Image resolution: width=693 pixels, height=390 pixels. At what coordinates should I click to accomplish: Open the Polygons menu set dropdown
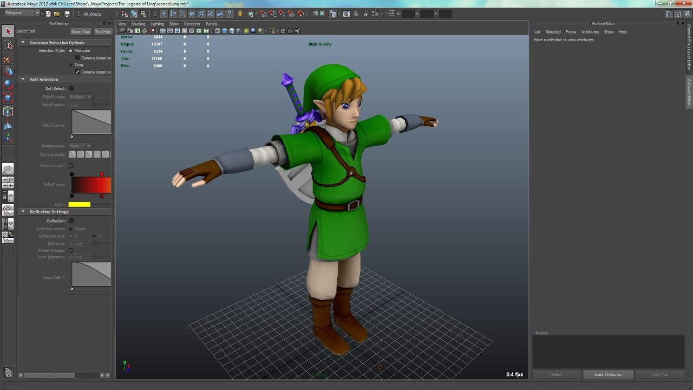pos(22,13)
